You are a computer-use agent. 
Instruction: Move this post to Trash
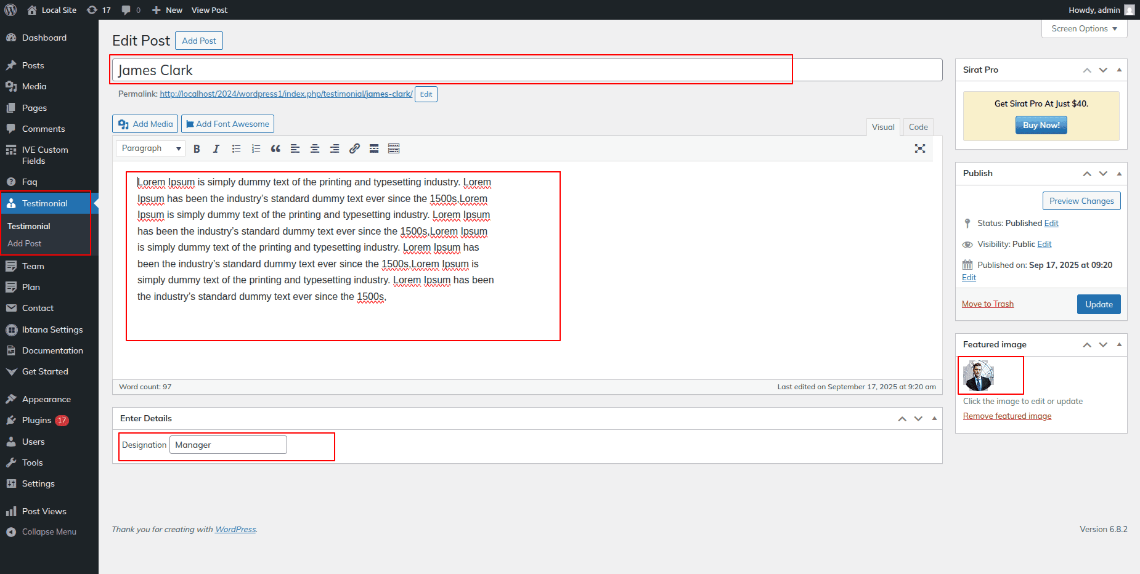tap(987, 304)
